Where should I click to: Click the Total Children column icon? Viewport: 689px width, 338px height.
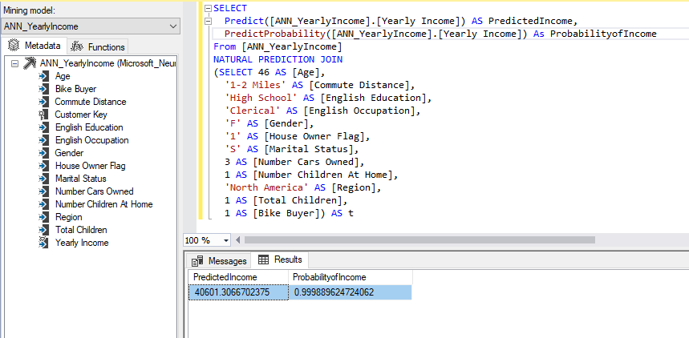43,230
